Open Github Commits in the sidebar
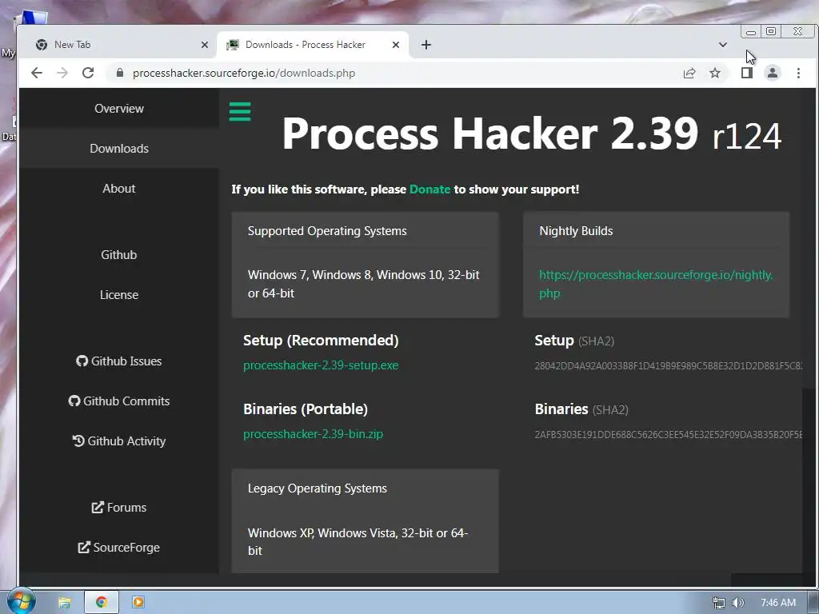This screenshot has width=819, height=614. (x=119, y=401)
